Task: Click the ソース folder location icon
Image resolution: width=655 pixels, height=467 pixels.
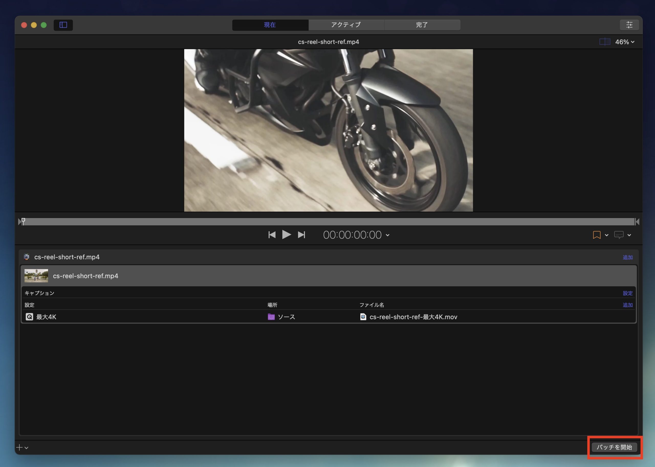Action: pyautogui.click(x=271, y=317)
